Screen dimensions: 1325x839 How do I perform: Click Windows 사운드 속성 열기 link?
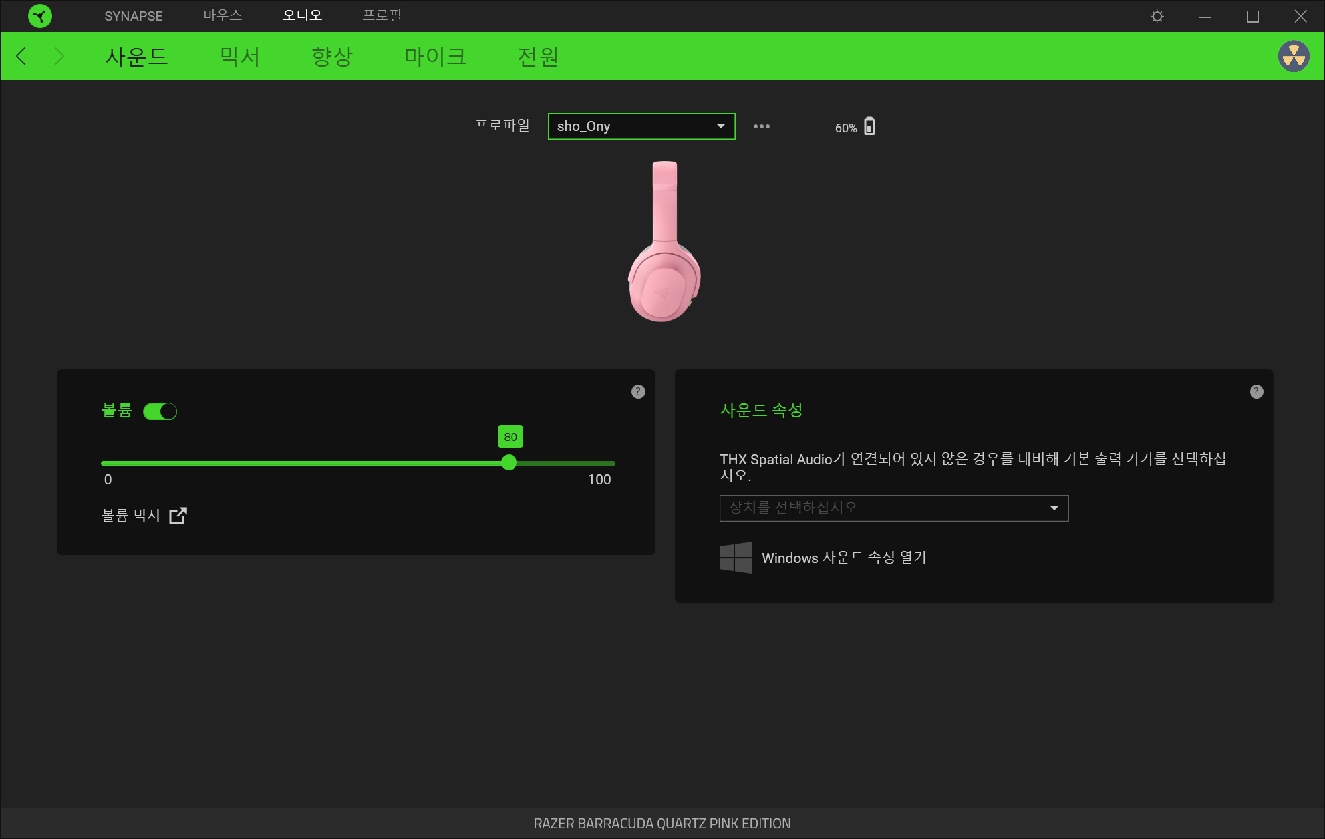tap(843, 558)
